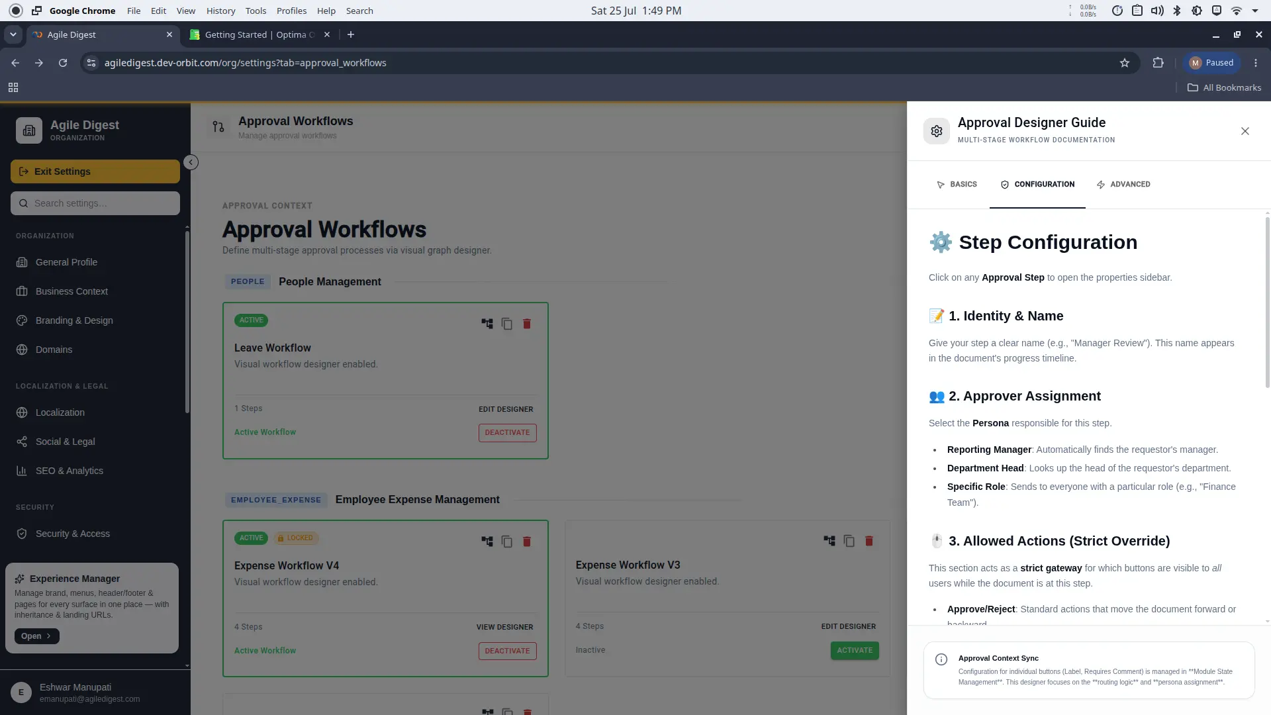Screen dimensions: 1271x715
Task: Open Chrome extensions puzzle icon
Action: coord(1158,63)
